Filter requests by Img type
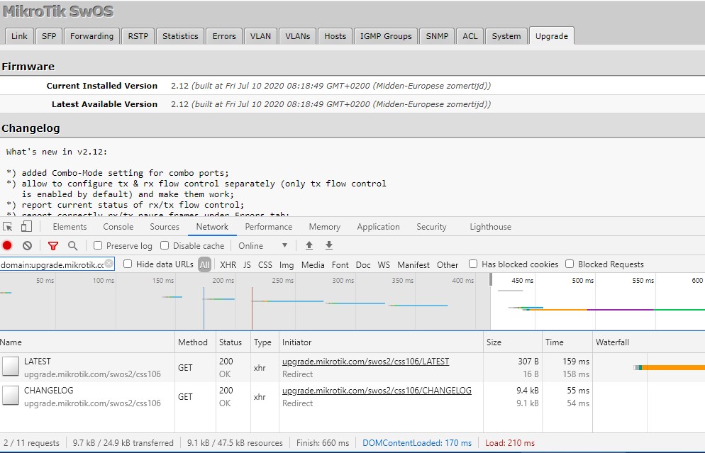This screenshot has height=453, width=705. coord(287,264)
